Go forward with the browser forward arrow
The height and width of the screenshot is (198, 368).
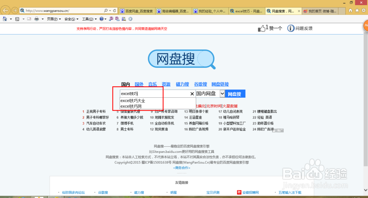pyautogui.click(x=15, y=11)
